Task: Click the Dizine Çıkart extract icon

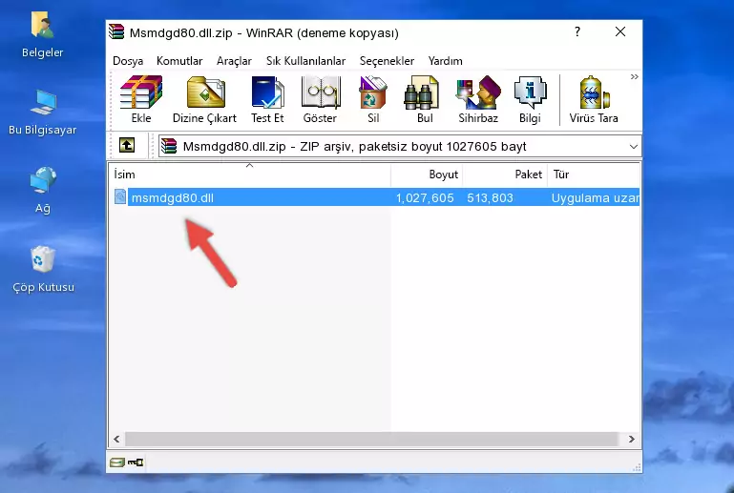Action: click(x=204, y=99)
